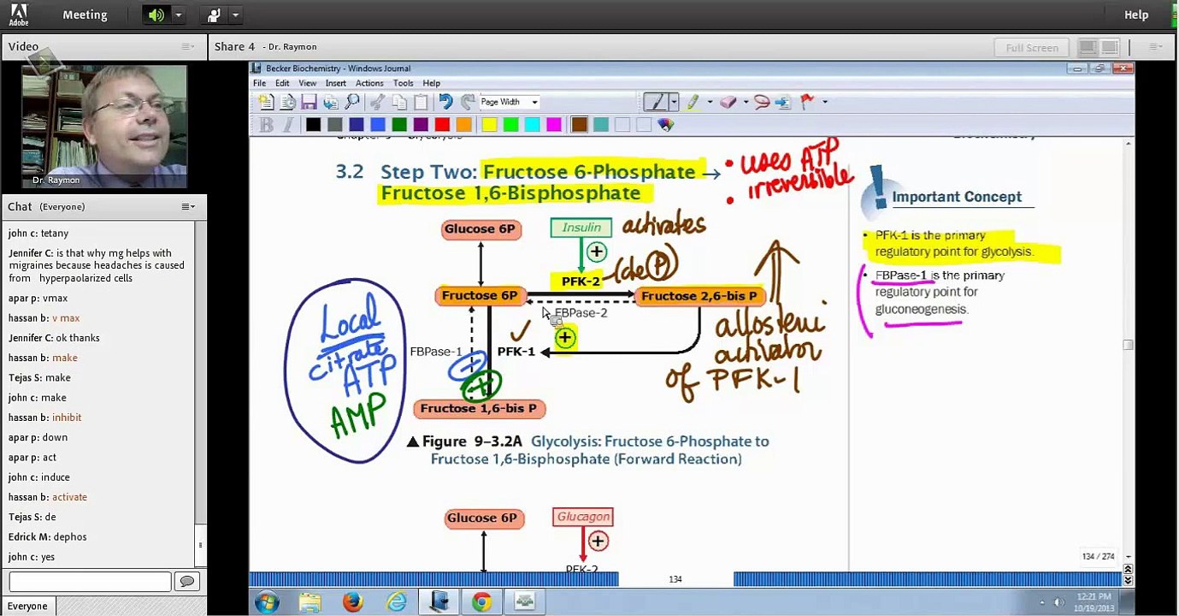Click the Journal vertical scrollbar thumb
Image resolution: width=1179 pixels, height=616 pixels.
pyautogui.click(x=1128, y=345)
